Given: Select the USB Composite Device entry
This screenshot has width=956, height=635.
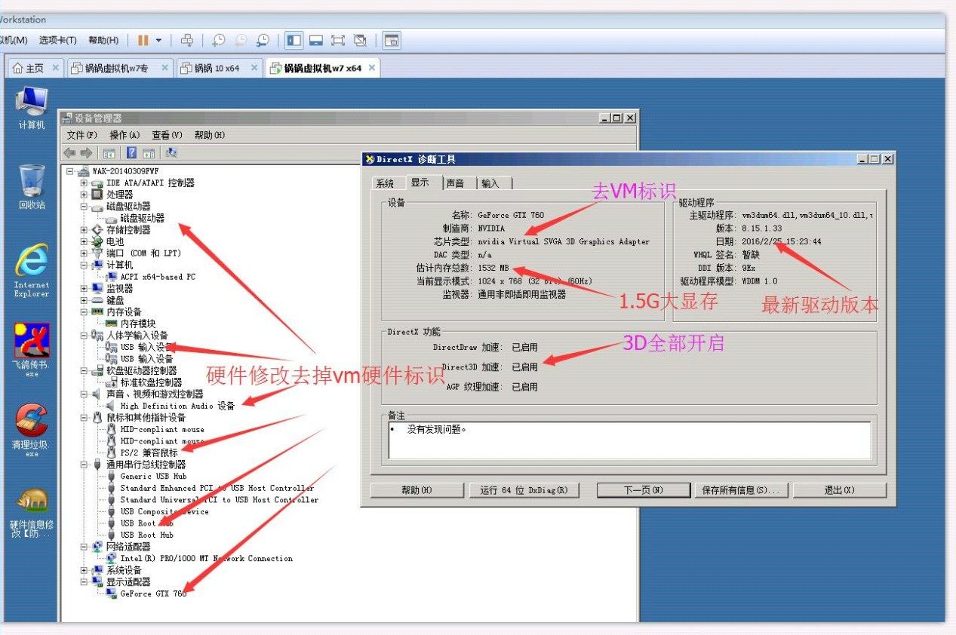Looking at the screenshot, I should pyautogui.click(x=164, y=511).
